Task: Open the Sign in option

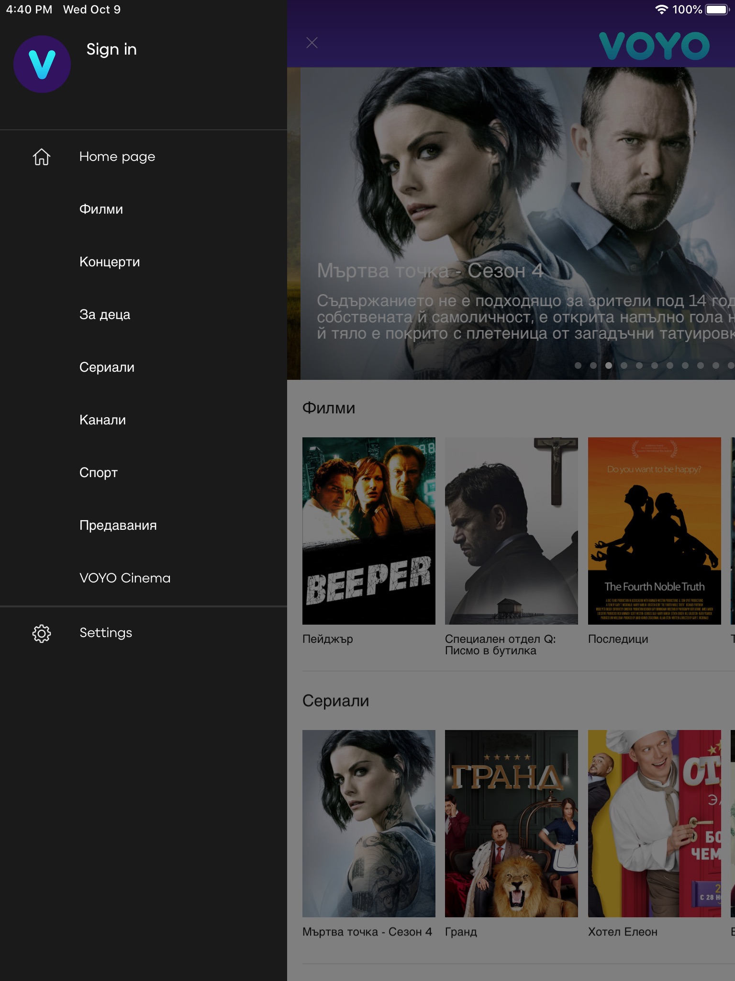Action: pyautogui.click(x=111, y=49)
